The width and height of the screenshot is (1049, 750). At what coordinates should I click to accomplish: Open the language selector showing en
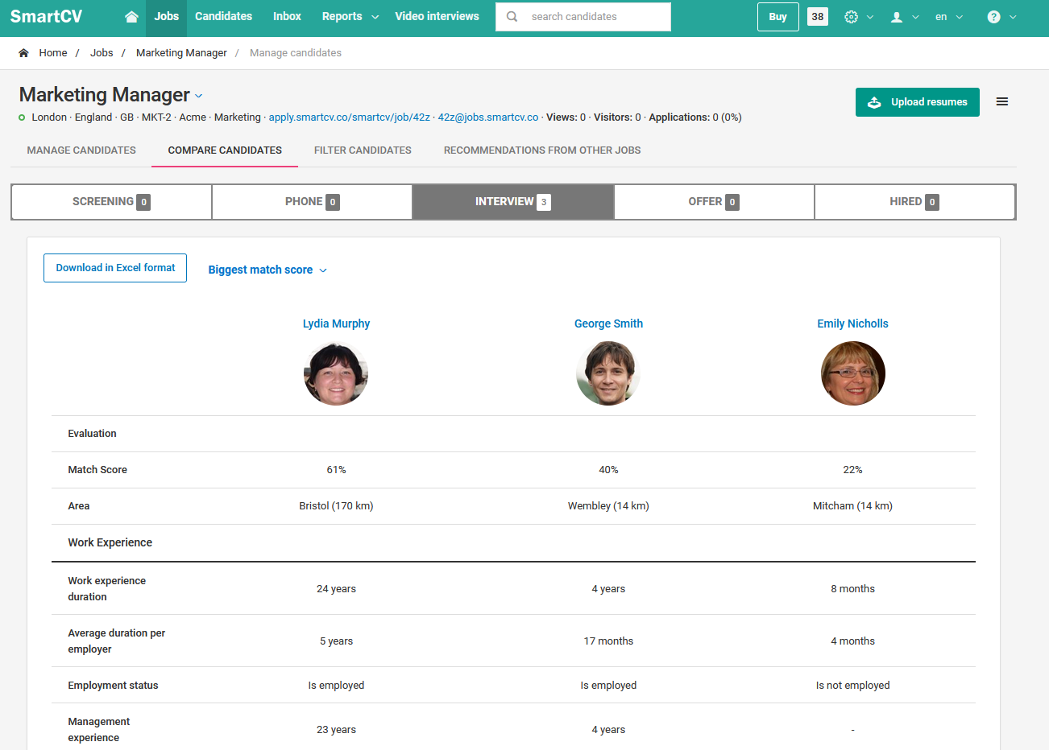949,17
